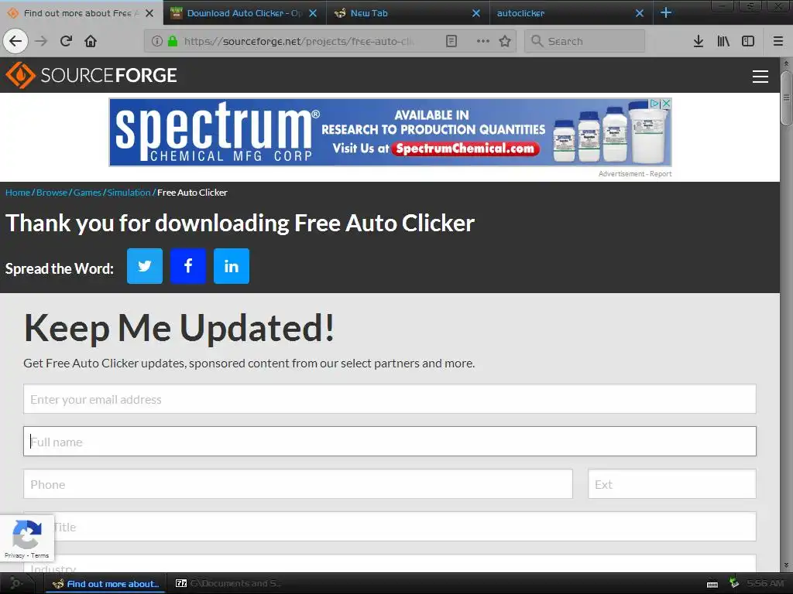Select the 7z Documents taskbar item
Screen dimensions: 793x594
click(228, 583)
